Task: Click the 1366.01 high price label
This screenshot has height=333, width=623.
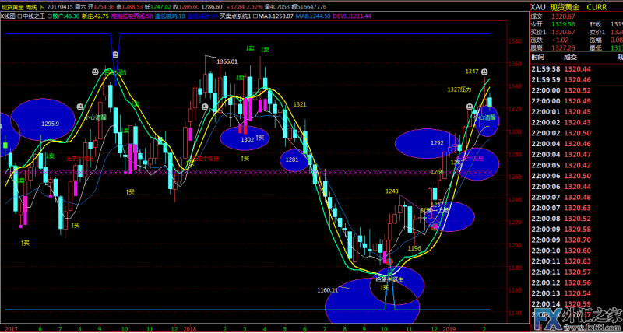Action: click(x=227, y=61)
